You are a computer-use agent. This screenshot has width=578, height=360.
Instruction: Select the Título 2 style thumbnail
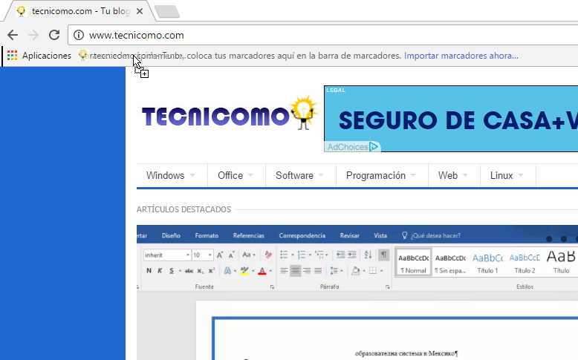(525, 262)
